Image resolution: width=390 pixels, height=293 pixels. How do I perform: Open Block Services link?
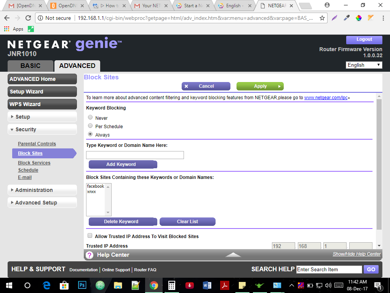[x=34, y=163]
